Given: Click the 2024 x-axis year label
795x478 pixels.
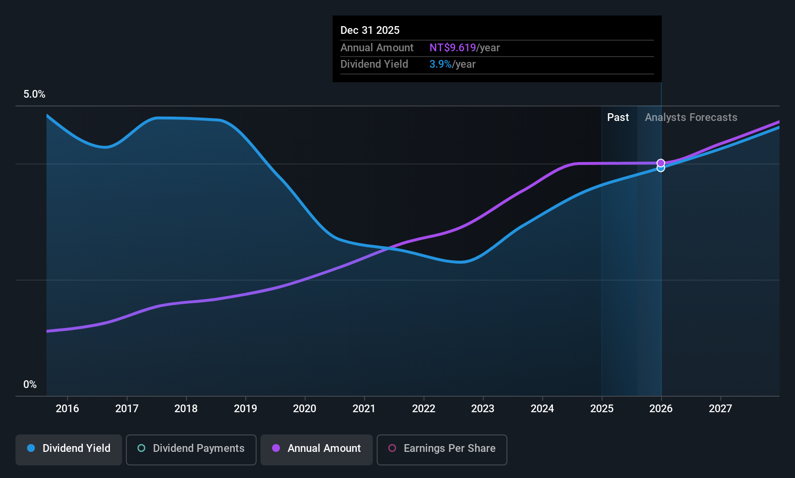Looking at the screenshot, I should pos(542,409).
